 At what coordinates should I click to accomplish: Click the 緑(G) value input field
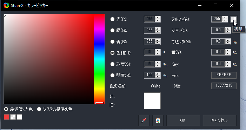click(x=149, y=30)
